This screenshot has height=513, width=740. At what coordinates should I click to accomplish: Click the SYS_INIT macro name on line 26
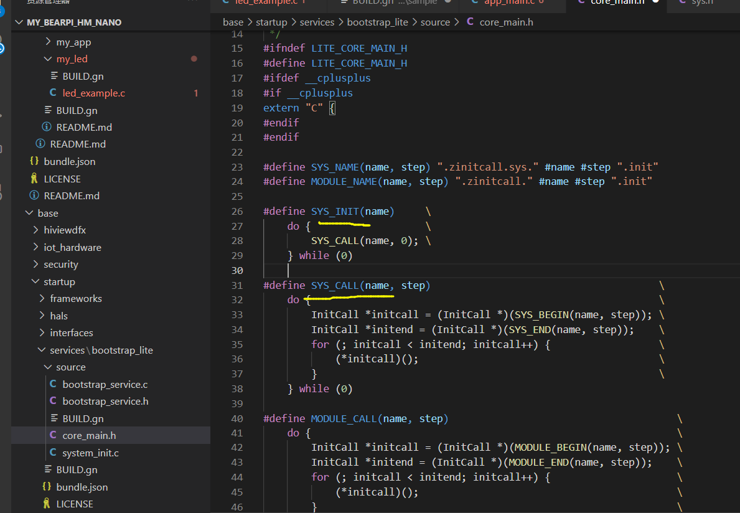pyautogui.click(x=335, y=212)
